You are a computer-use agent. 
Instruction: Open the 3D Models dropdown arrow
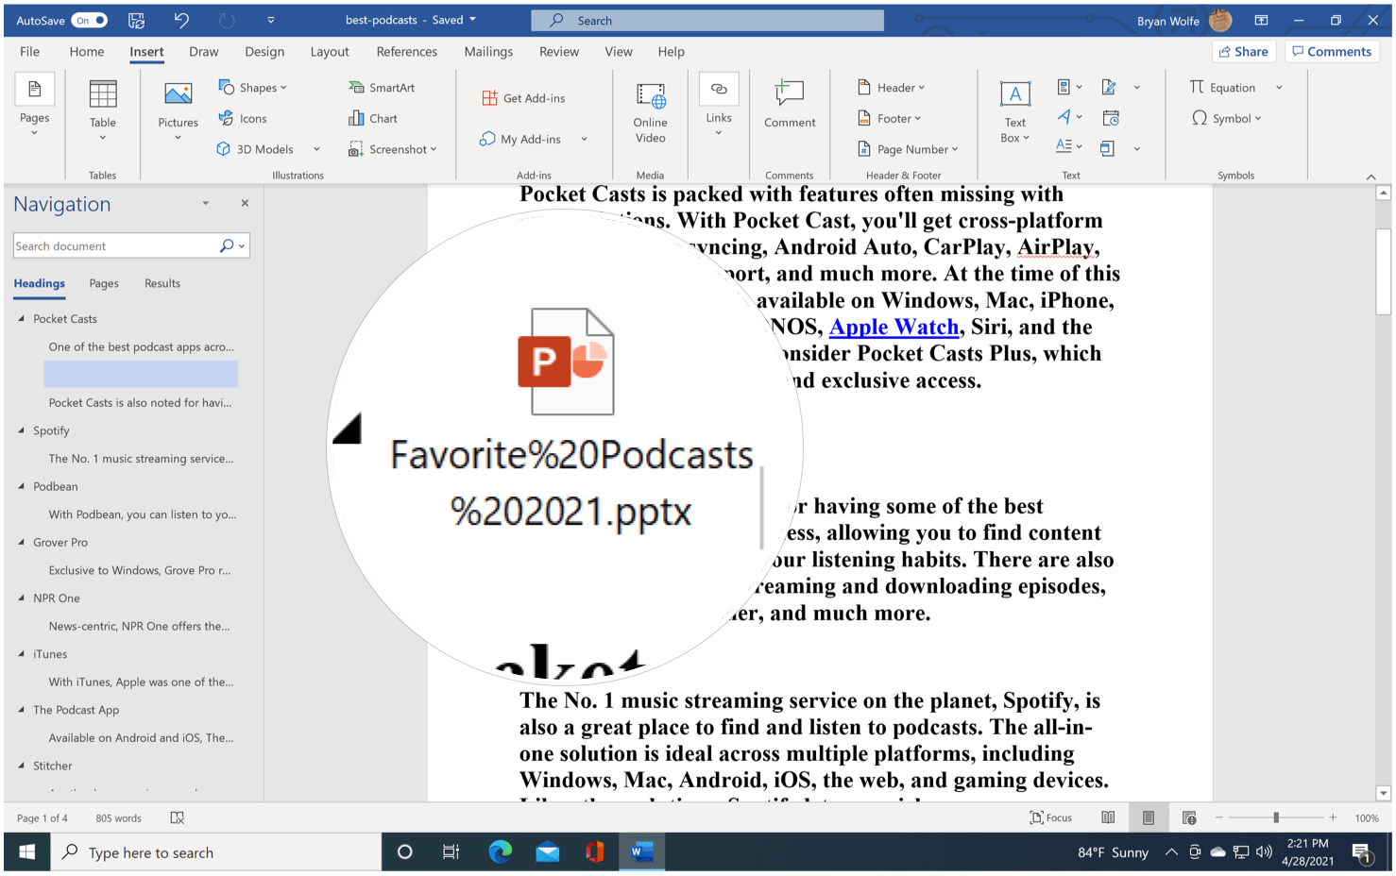click(x=316, y=149)
